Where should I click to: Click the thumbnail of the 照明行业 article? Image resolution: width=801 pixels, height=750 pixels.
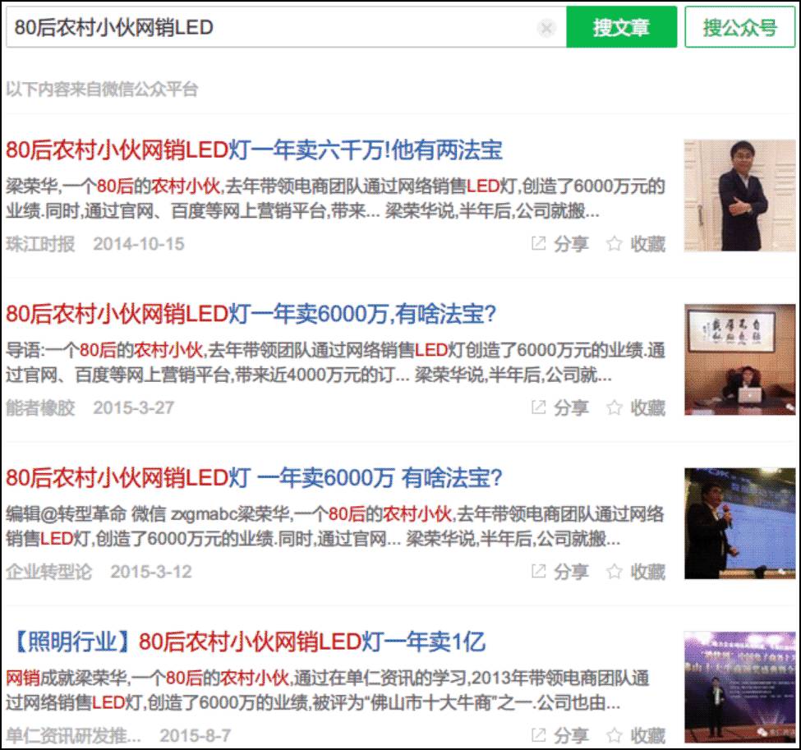[x=740, y=687]
